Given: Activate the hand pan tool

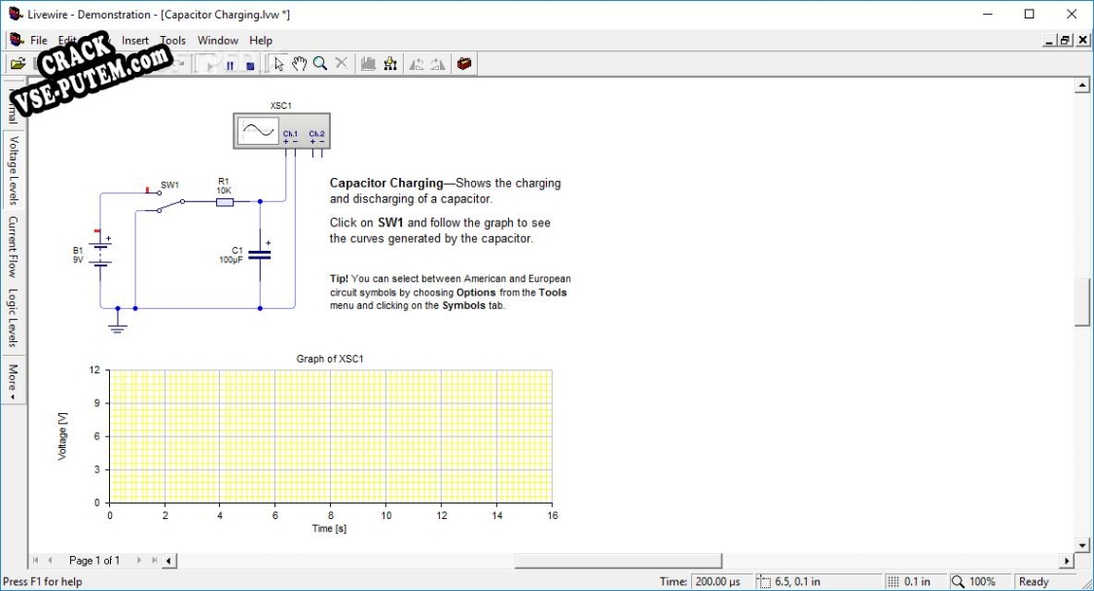Looking at the screenshot, I should pyautogui.click(x=300, y=64).
